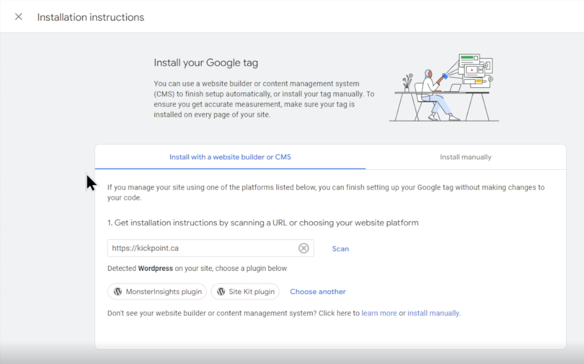Viewport: 584px width, 364px height.
Task: Focus the URL field containing kickpoint.ca
Action: 211,248
